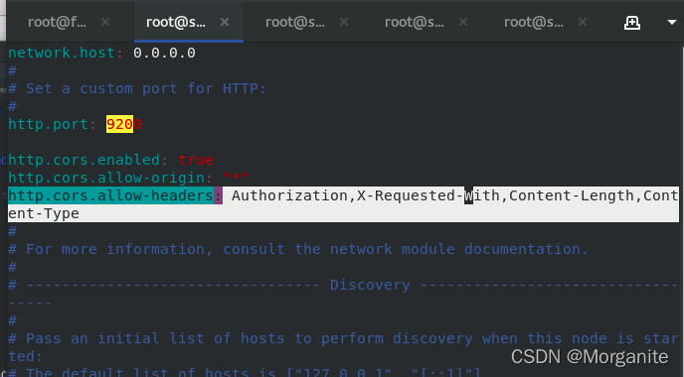The image size is (684, 377).
Task: Close the fourth terminal tab
Action: pos(463,22)
